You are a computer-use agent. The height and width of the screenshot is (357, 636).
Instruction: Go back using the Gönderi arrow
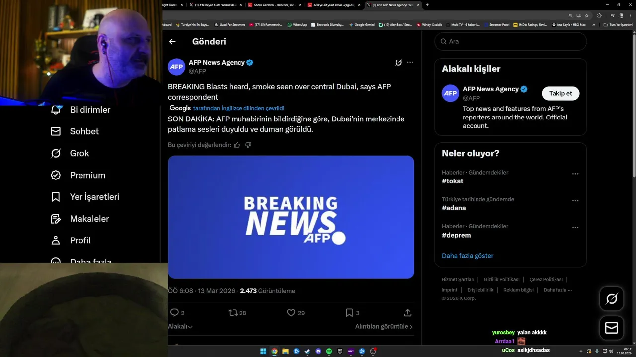tap(172, 42)
